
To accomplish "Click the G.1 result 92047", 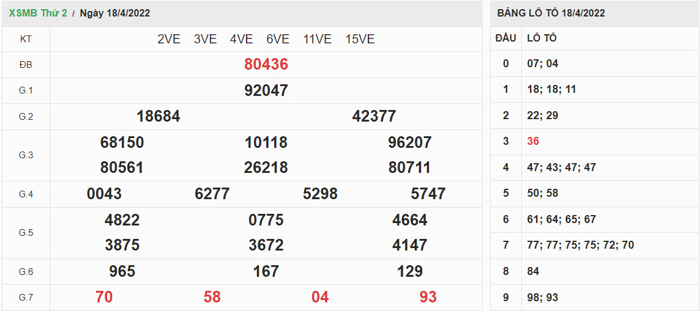I will coord(266,90).
